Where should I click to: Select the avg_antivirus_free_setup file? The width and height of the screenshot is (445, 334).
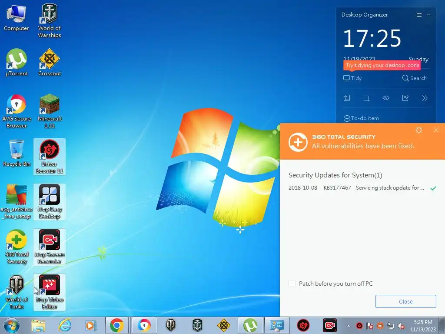(17, 202)
